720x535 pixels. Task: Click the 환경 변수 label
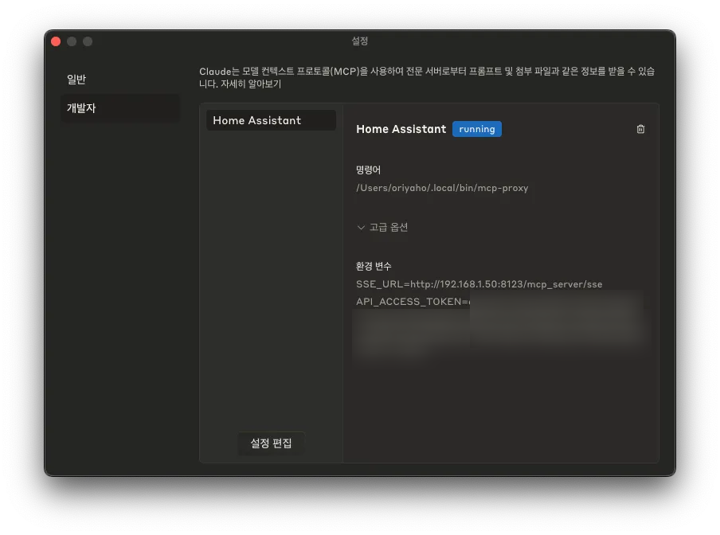[374, 266]
